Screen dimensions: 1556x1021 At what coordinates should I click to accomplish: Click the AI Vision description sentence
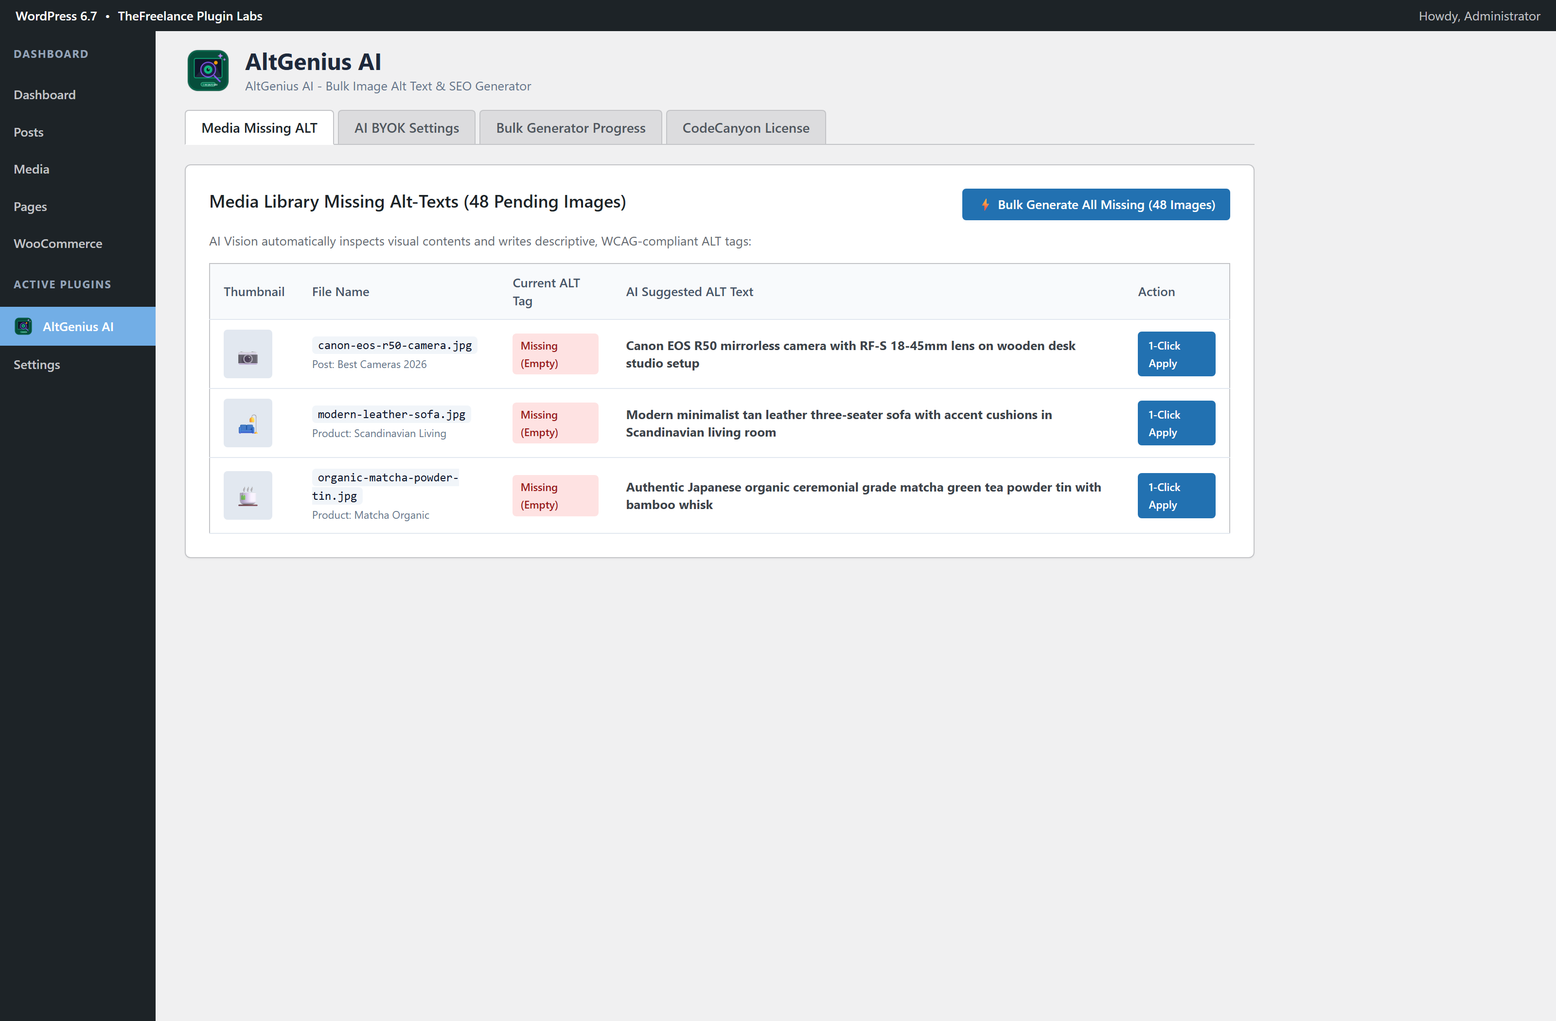click(480, 241)
